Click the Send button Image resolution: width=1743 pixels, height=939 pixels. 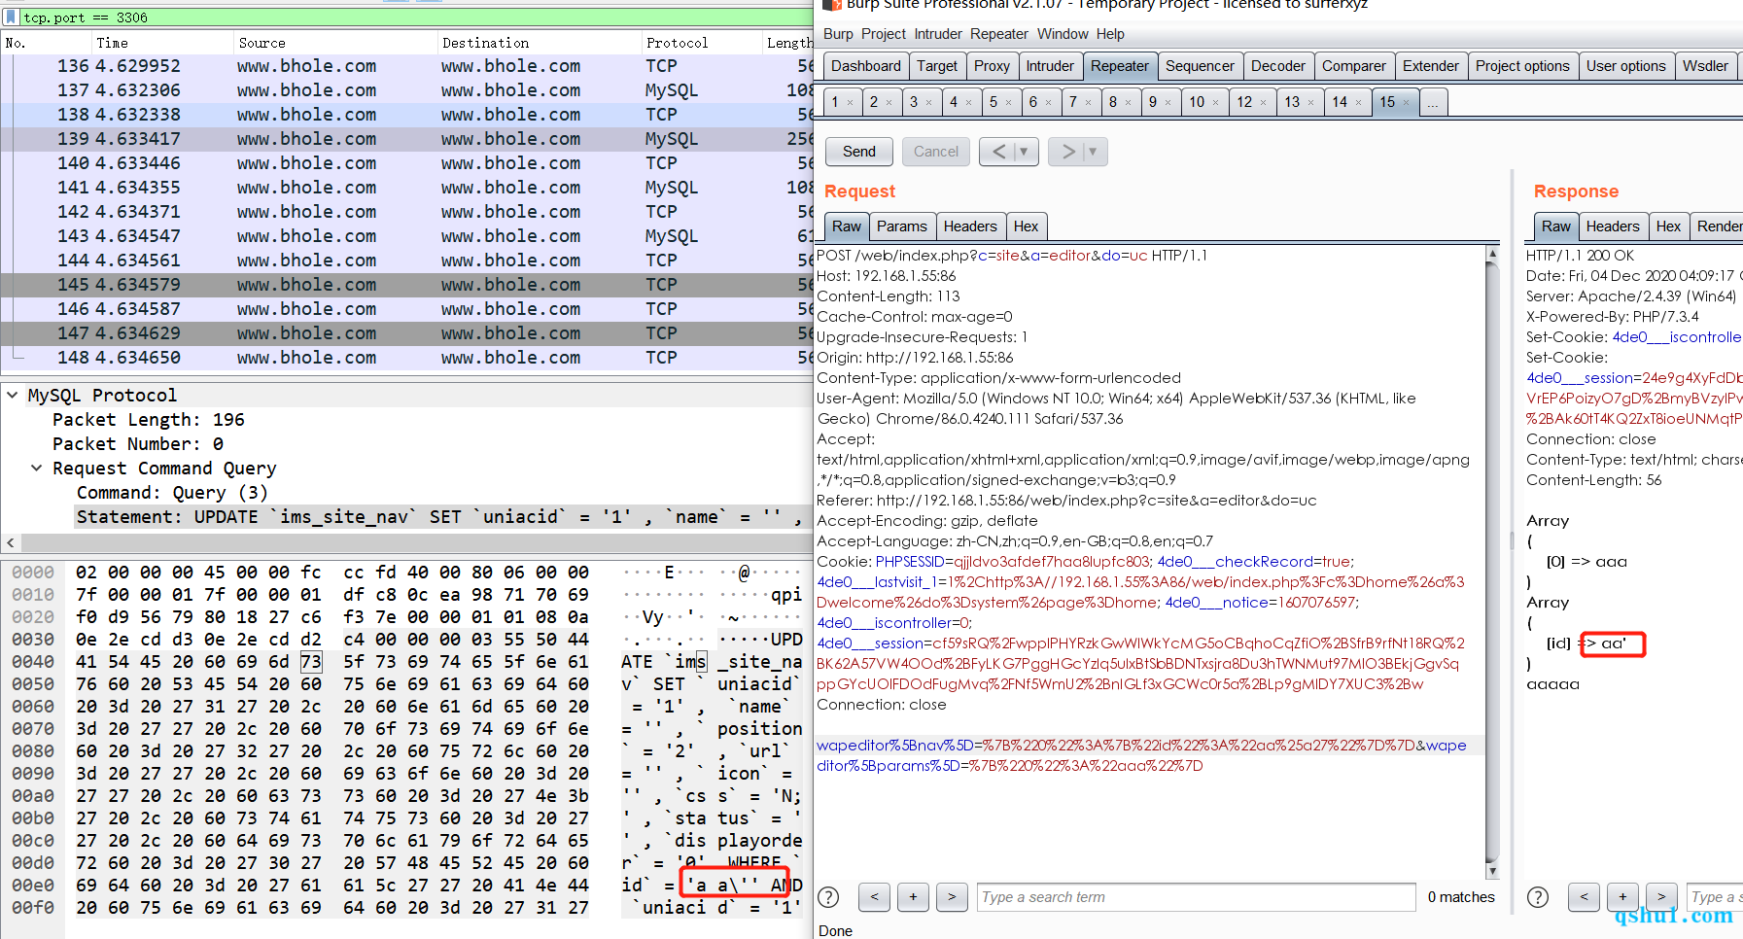click(859, 152)
